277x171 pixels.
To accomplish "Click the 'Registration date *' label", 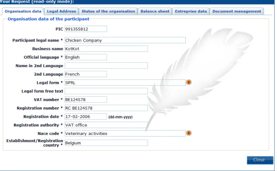I will click(43, 116).
